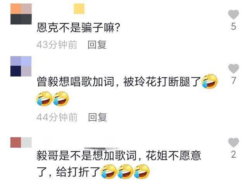Click the yellow badge beside first username
Viewport: 248px width, 183px height.
pos(79,9)
